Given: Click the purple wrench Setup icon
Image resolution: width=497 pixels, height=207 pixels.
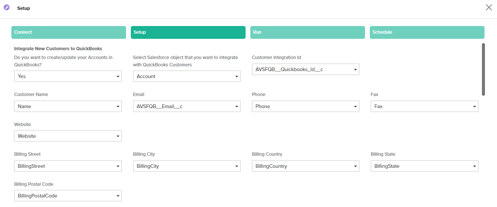Looking at the screenshot, I should click(x=7, y=8).
